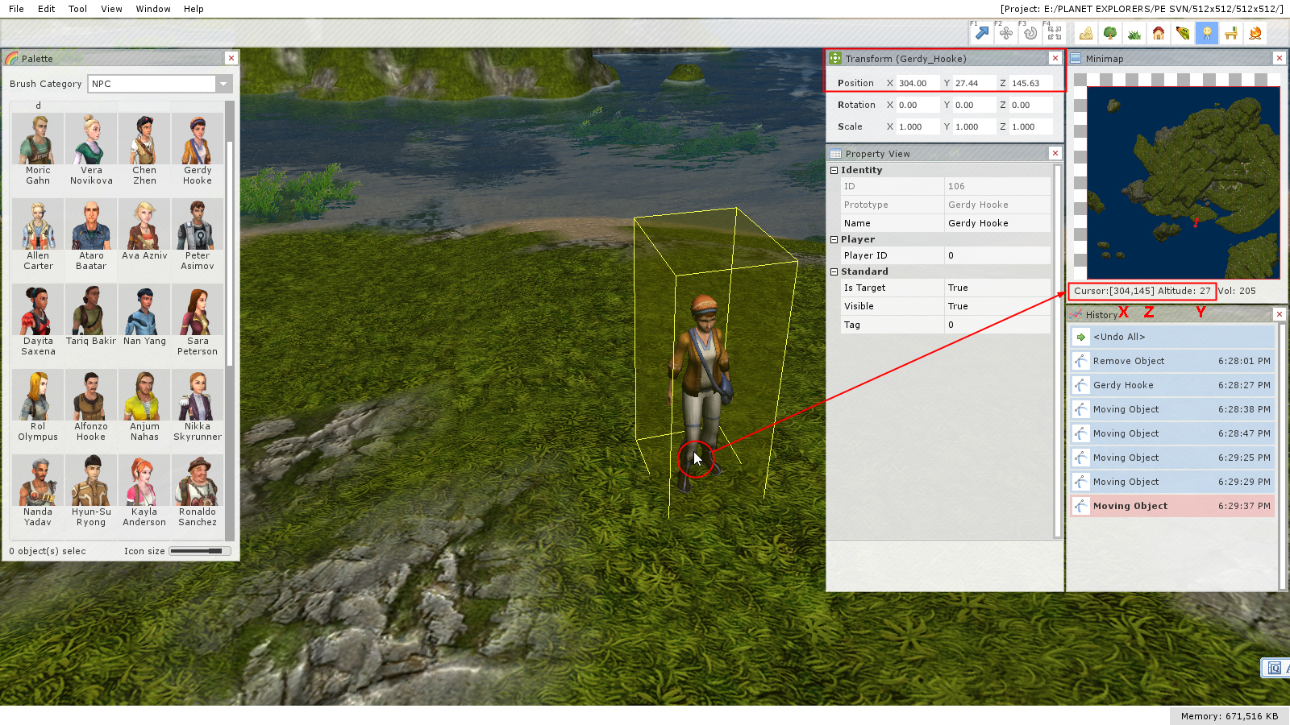Image resolution: width=1290 pixels, height=725 pixels.
Task: Collapse the Standard property group
Action: coord(834,271)
